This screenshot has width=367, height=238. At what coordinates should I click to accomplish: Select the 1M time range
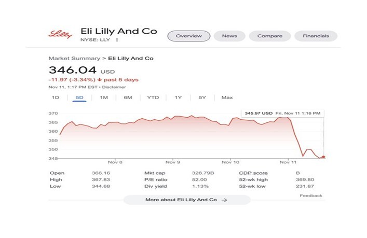[104, 97]
